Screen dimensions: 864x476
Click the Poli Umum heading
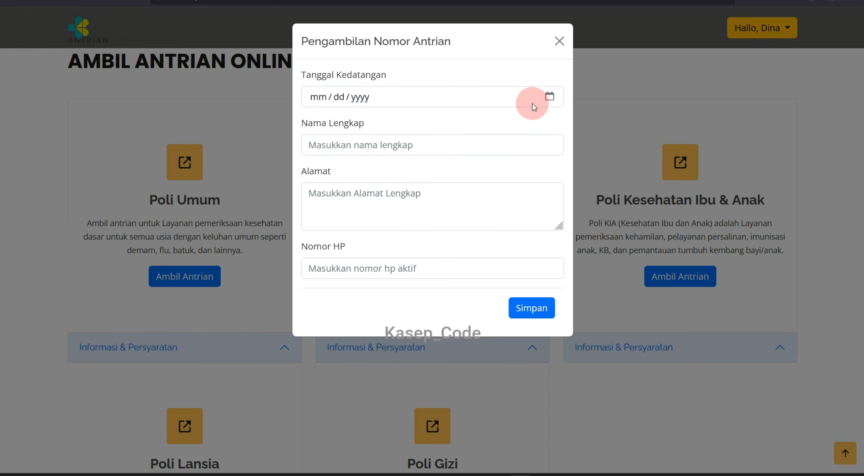pos(185,200)
